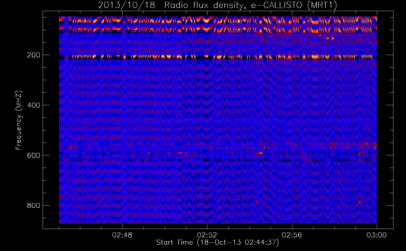Click the '800' frequency tick label
Viewport: 406px width, 251px height.
coord(34,206)
